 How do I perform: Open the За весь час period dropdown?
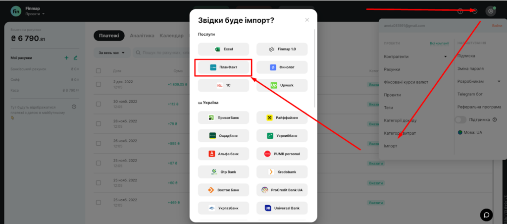click(x=111, y=53)
